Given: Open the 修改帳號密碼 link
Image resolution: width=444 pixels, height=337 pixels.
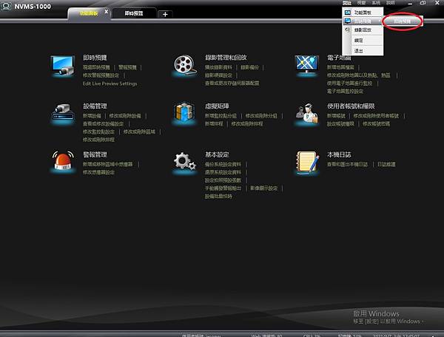Looking at the screenshot, I should pos(376,124).
